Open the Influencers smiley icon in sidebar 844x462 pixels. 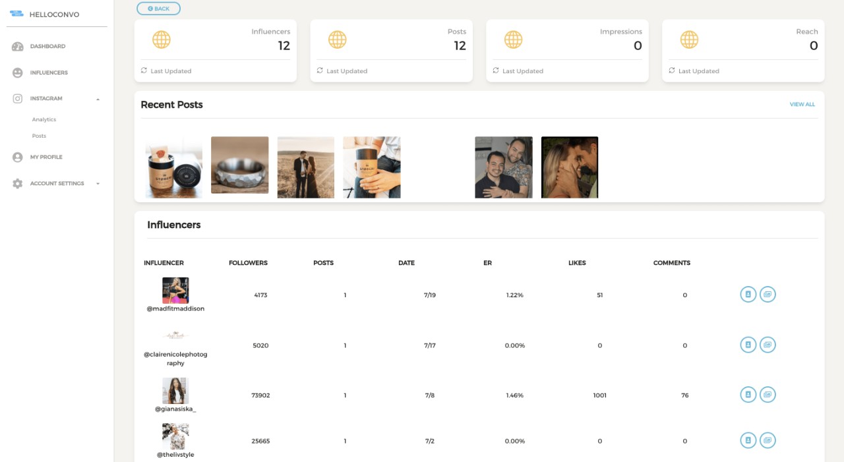click(16, 72)
